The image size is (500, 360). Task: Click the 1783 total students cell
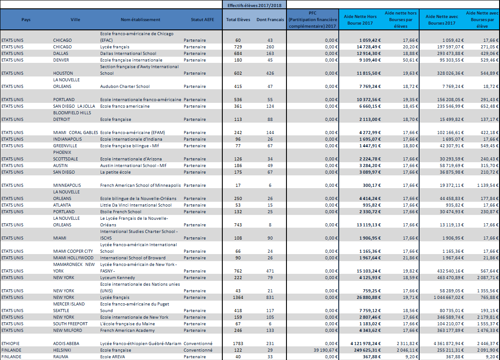click(x=238, y=343)
